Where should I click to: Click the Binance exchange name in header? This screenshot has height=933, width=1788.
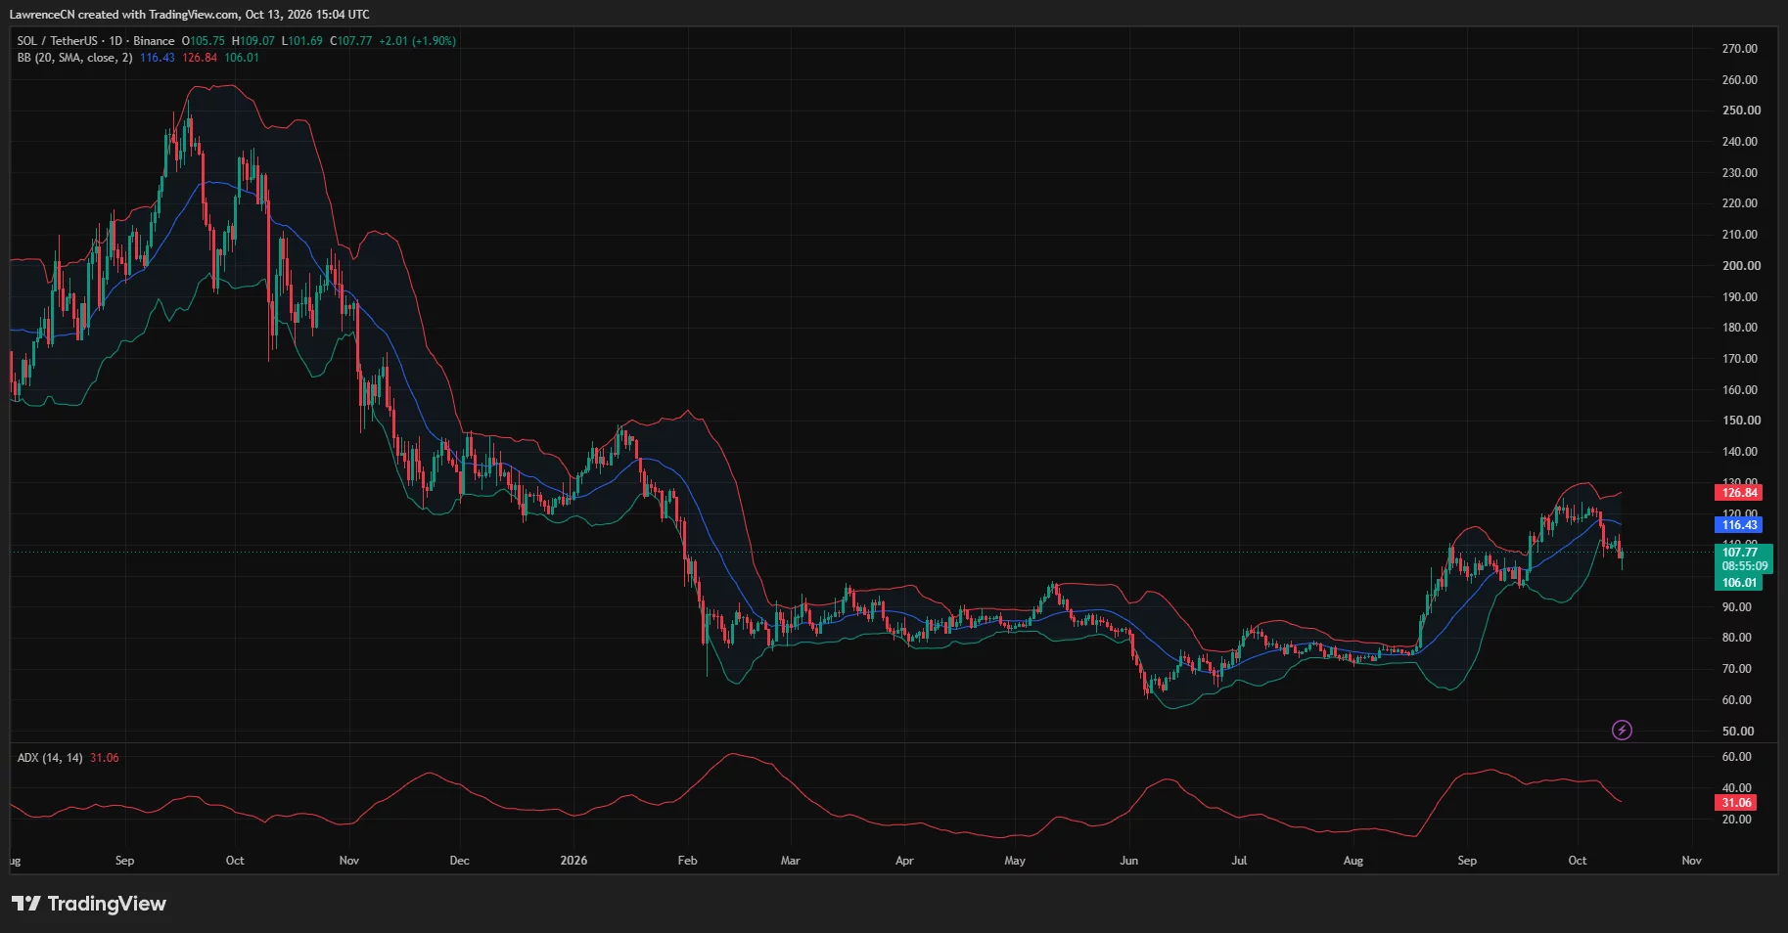154,41
